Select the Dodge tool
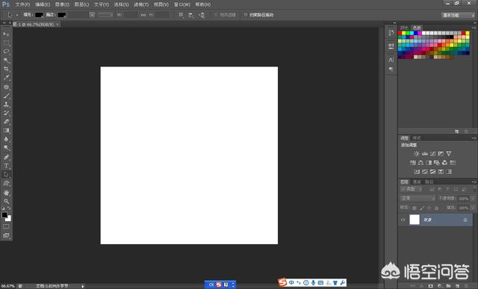 point(6,148)
